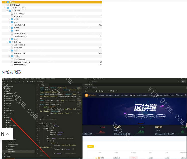The height and width of the screenshot is (159, 187).
Task: Click the favorite star beside the BTC pair
Action: coord(96,158)
